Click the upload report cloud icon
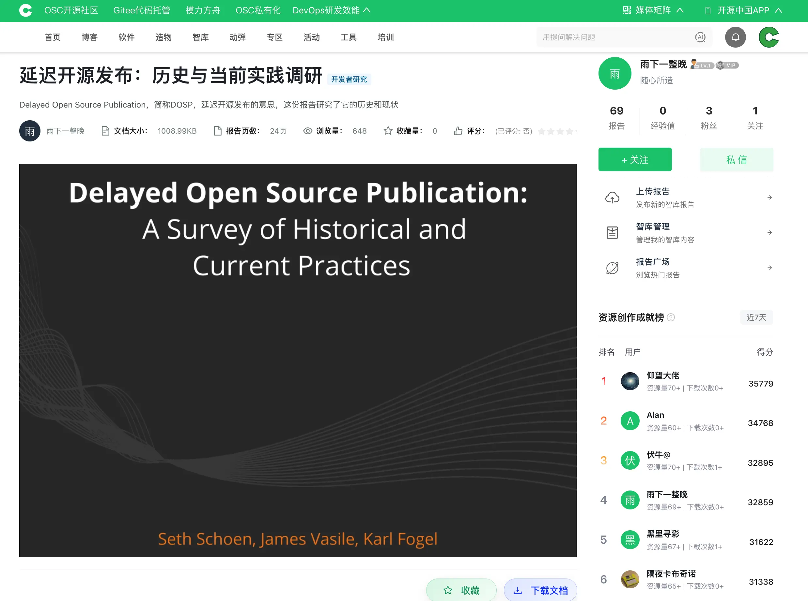808x601 pixels. [x=612, y=198]
